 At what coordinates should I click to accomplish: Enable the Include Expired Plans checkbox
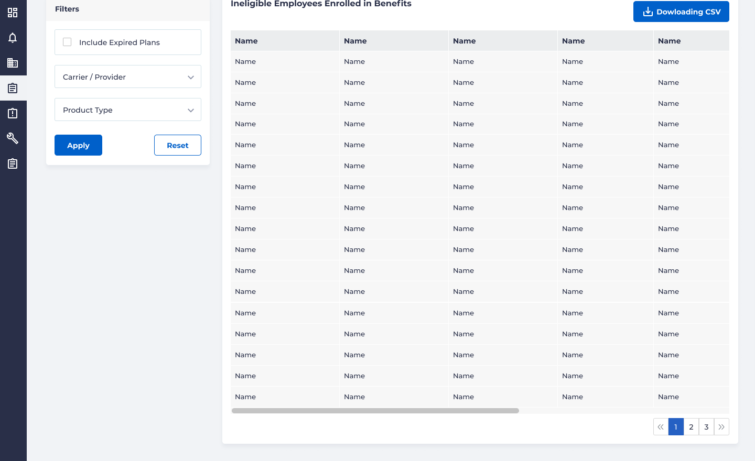click(67, 42)
